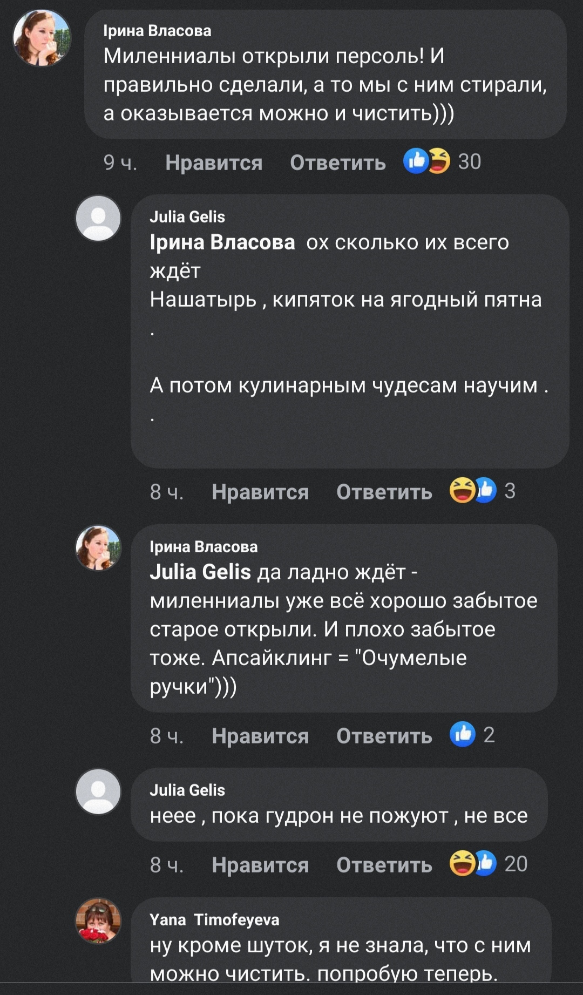Tap Ірина Власова's avatar on the upcycling reply
The image size is (583, 995).
(98, 547)
